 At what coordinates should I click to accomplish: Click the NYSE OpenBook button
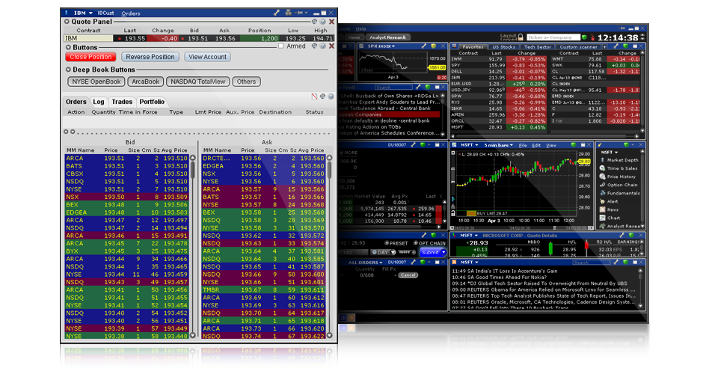pyautogui.click(x=96, y=82)
